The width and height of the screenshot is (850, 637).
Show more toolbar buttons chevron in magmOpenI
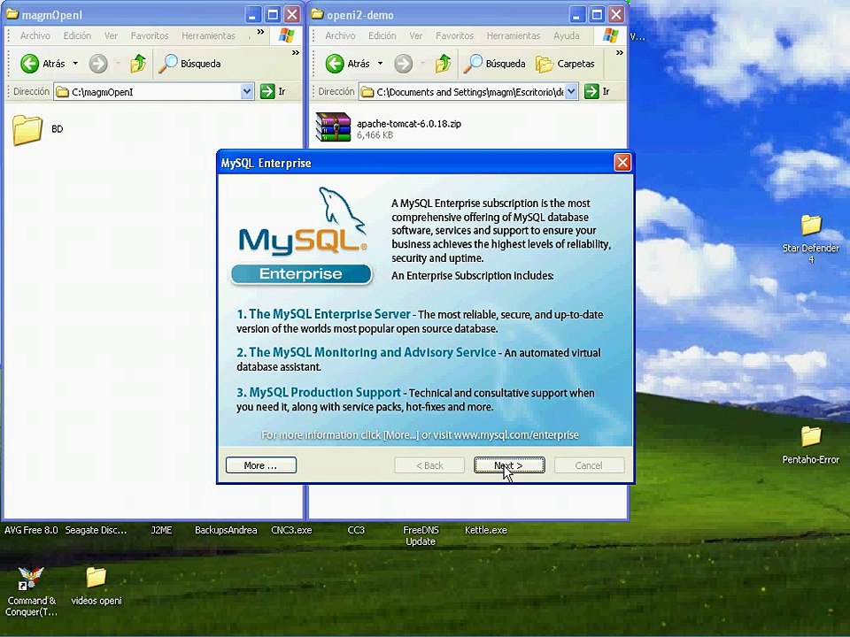click(296, 52)
